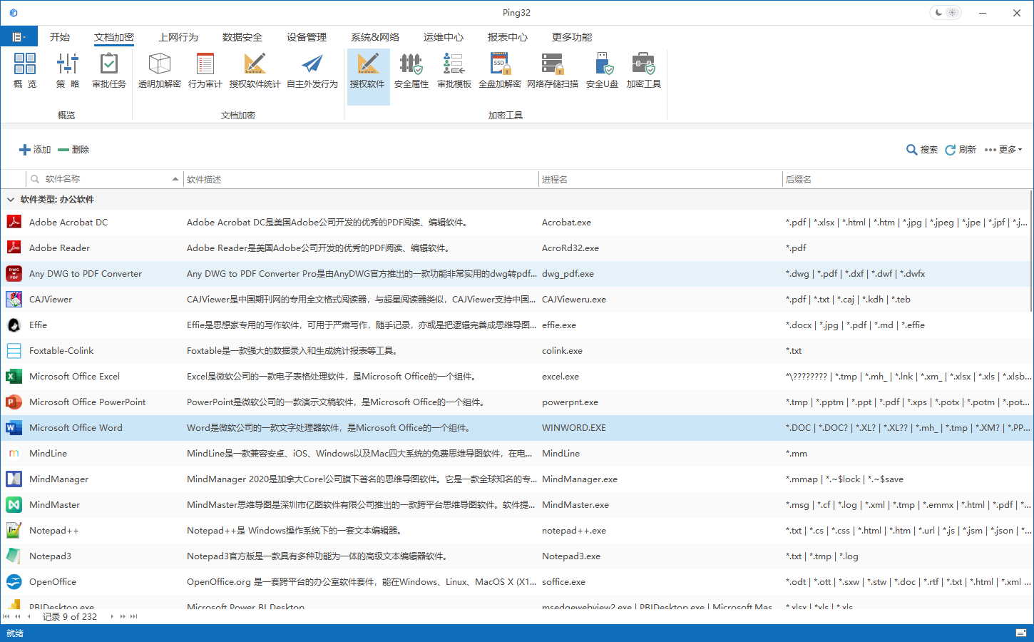
Task: Switch to the 运维中心 tab
Action: [x=444, y=37]
